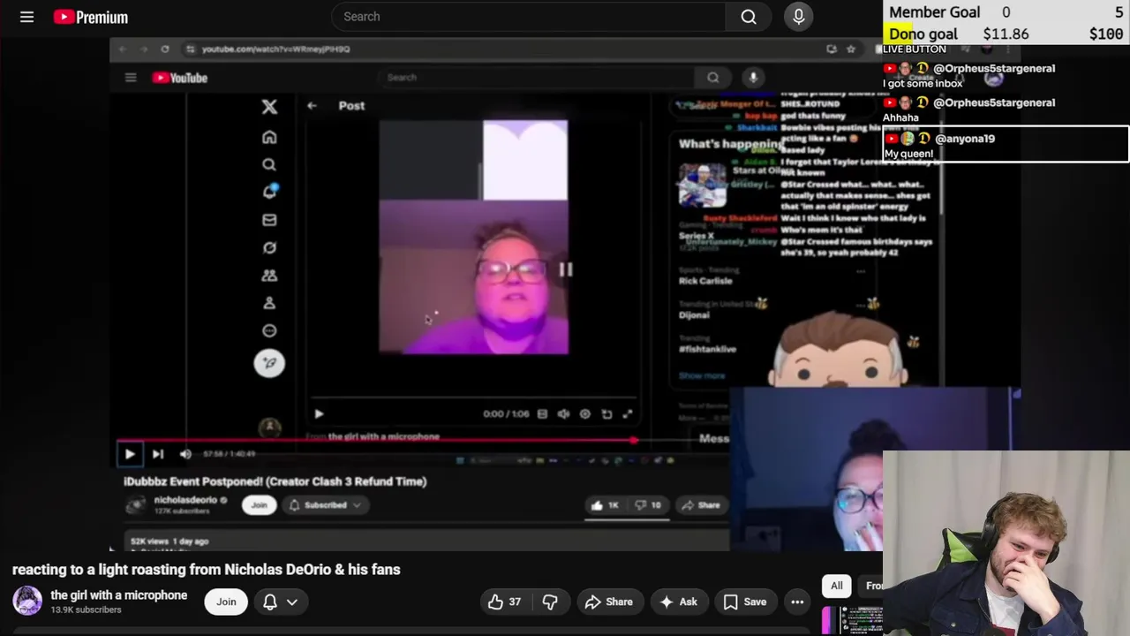Open the YouTube guide hamburger menu
This screenshot has height=636, width=1130.
click(x=26, y=17)
